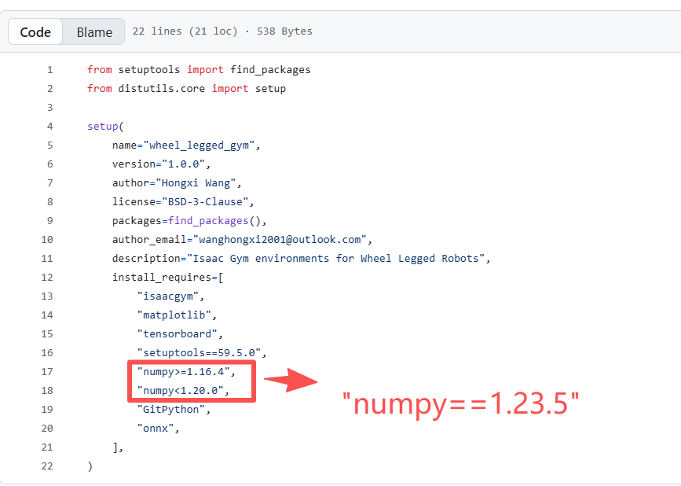
Task: Switch to the Blame tab
Action: pos(94,31)
